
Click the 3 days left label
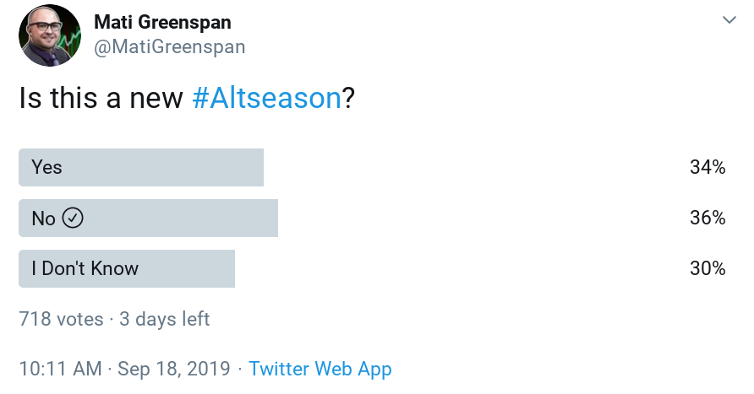click(165, 319)
